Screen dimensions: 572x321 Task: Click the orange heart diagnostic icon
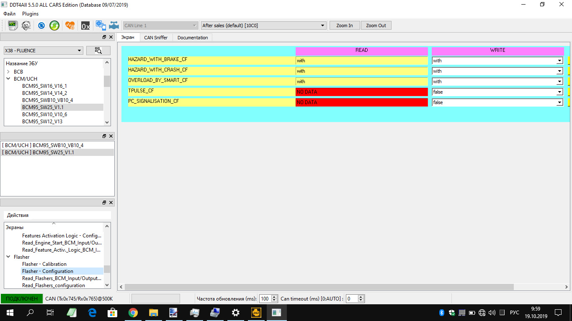(x=70, y=25)
